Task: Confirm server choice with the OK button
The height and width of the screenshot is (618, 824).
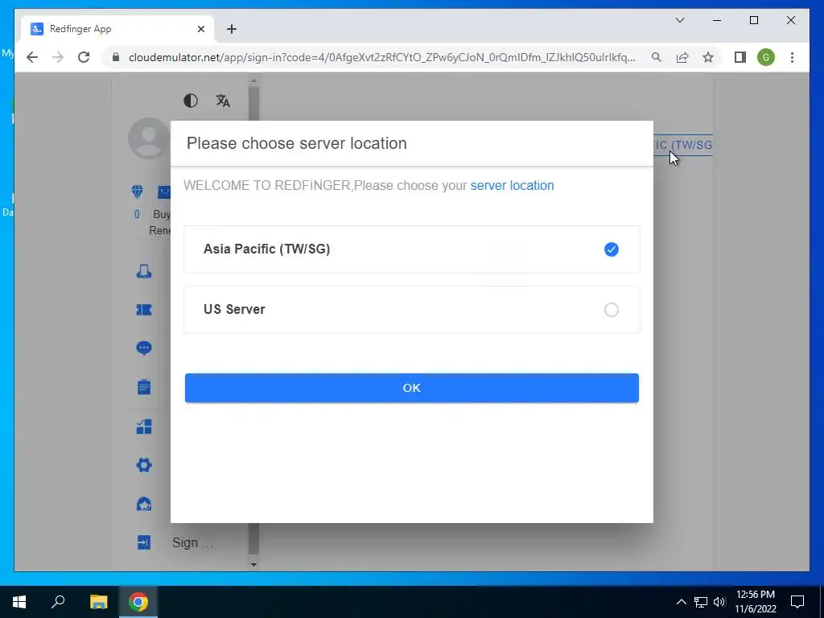Action: pyautogui.click(x=411, y=388)
